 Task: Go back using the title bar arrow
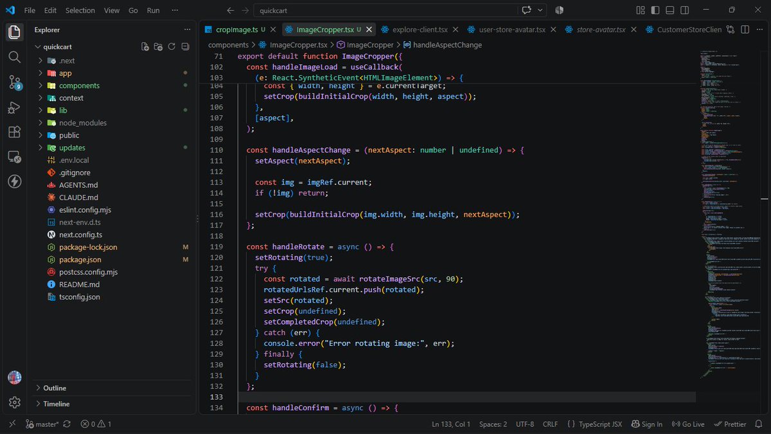(231, 10)
